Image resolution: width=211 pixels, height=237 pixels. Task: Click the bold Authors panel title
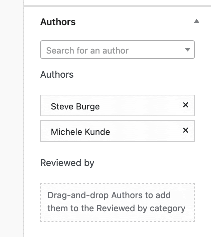58,22
